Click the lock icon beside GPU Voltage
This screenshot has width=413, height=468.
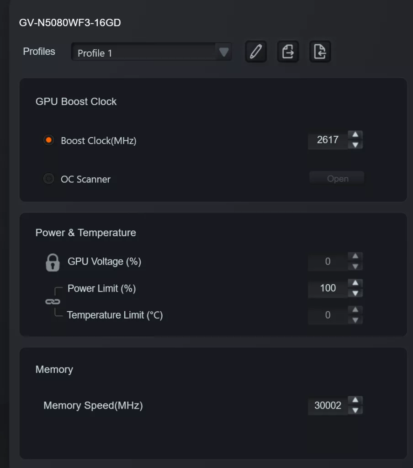click(53, 261)
